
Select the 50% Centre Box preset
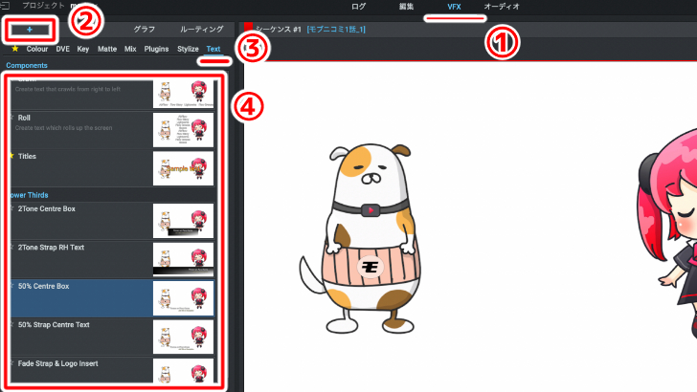click(x=113, y=298)
